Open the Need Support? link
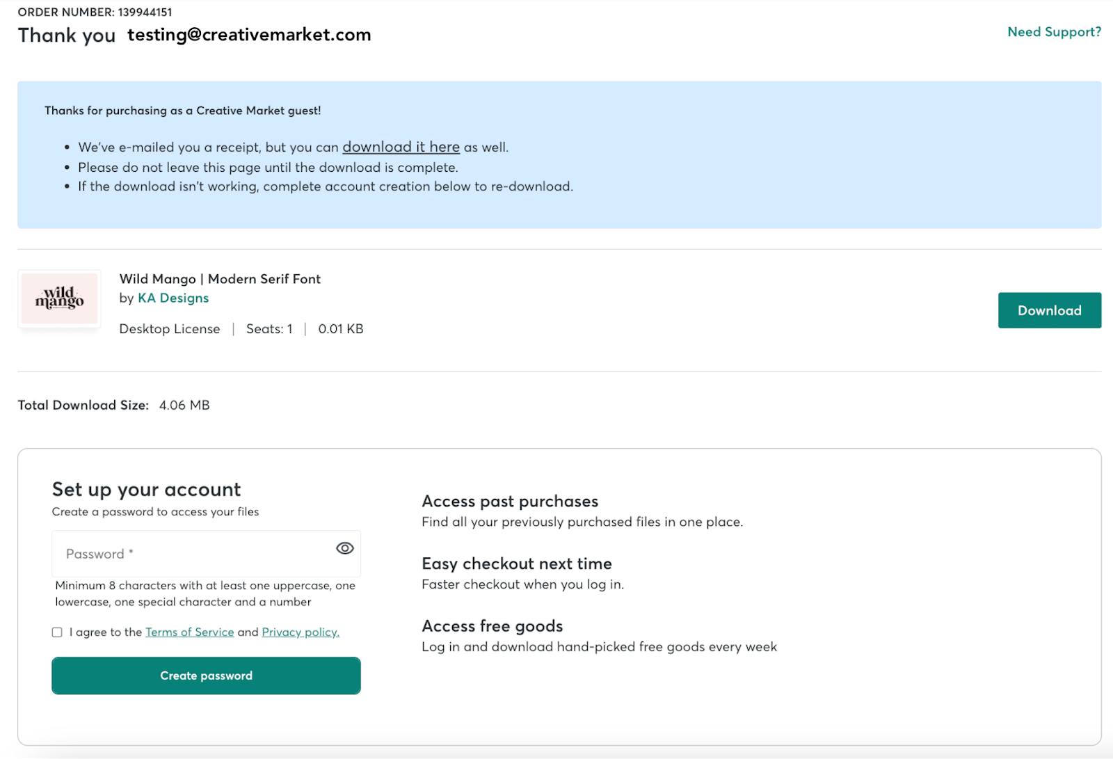1113x759 pixels. (1054, 32)
